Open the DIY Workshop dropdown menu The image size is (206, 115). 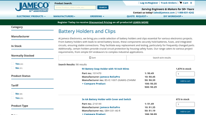tap(173, 16)
